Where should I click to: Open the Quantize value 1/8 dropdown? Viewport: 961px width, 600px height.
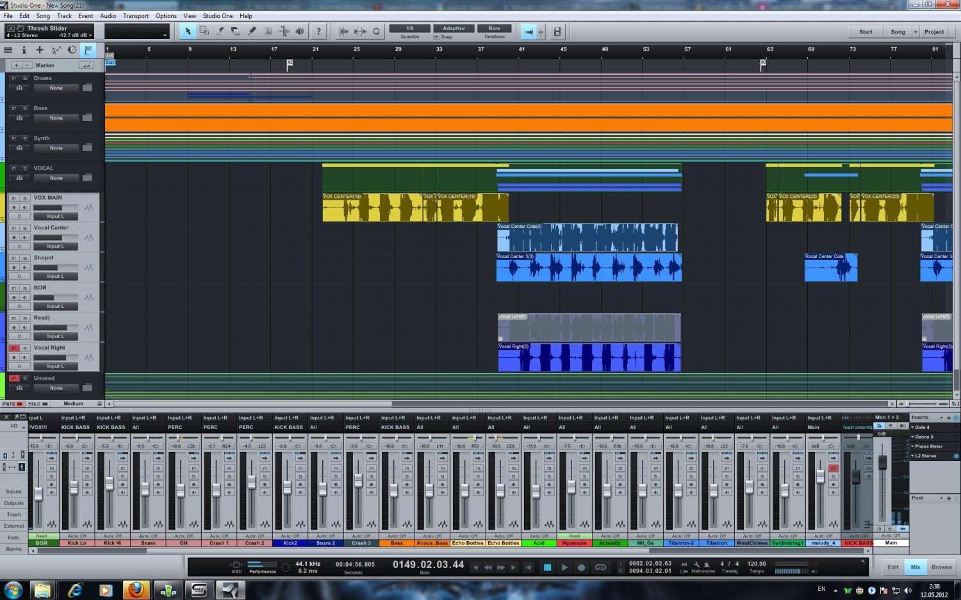click(x=410, y=28)
